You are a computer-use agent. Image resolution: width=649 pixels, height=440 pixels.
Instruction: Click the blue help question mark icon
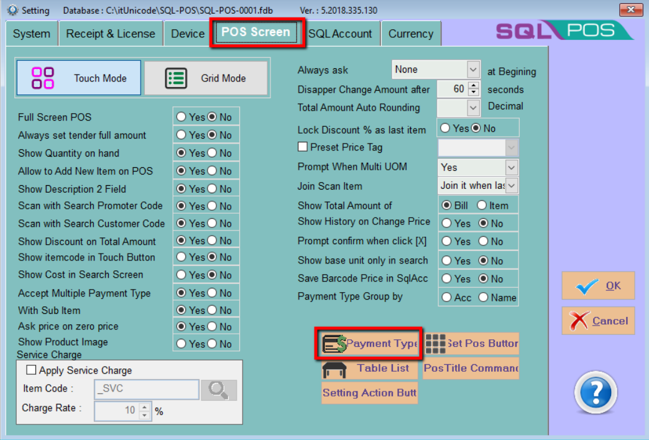tap(596, 393)
